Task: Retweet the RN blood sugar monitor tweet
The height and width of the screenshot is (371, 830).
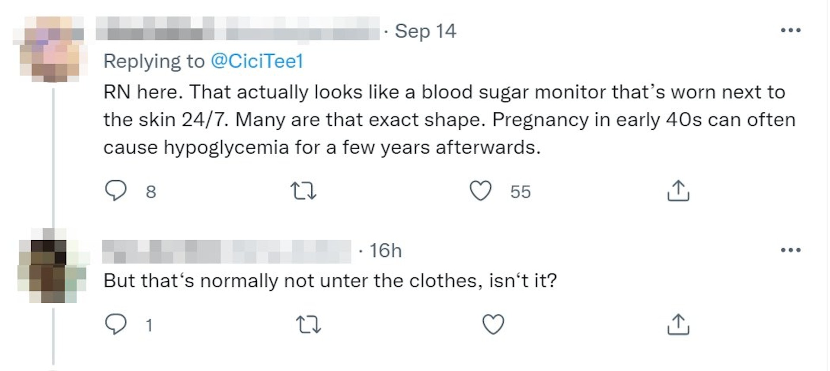Action: click(303, 191)
